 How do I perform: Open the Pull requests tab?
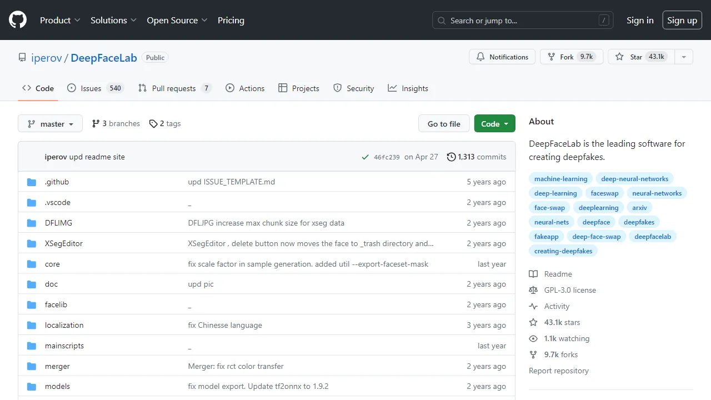(x=174, y=88)
